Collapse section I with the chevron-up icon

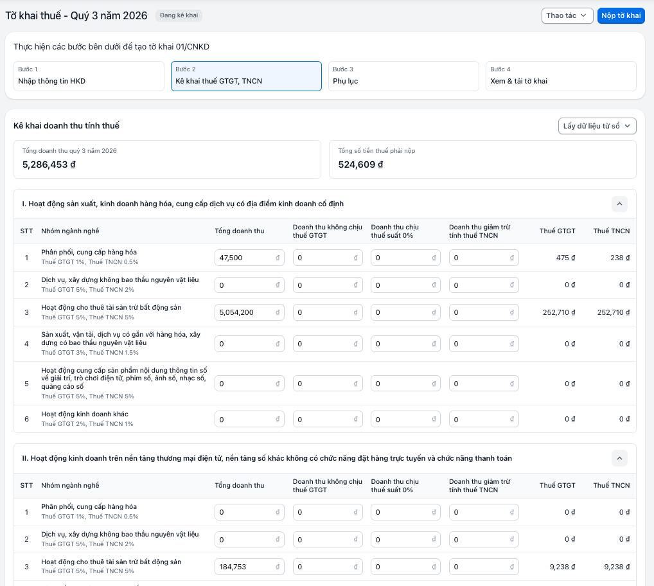619,204
